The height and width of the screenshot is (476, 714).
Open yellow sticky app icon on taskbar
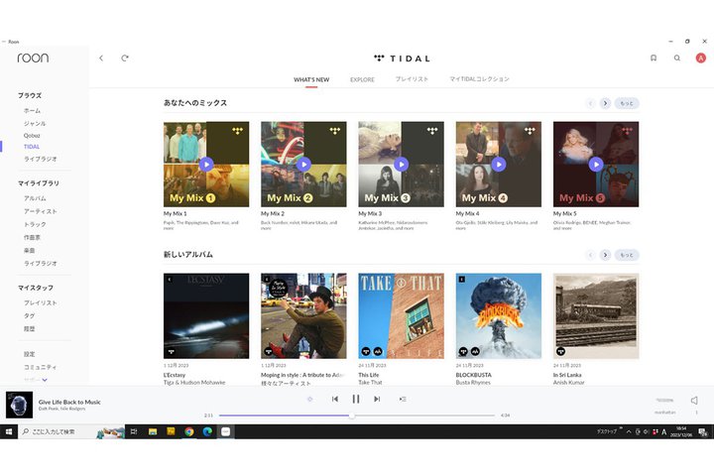click(171, 431)
